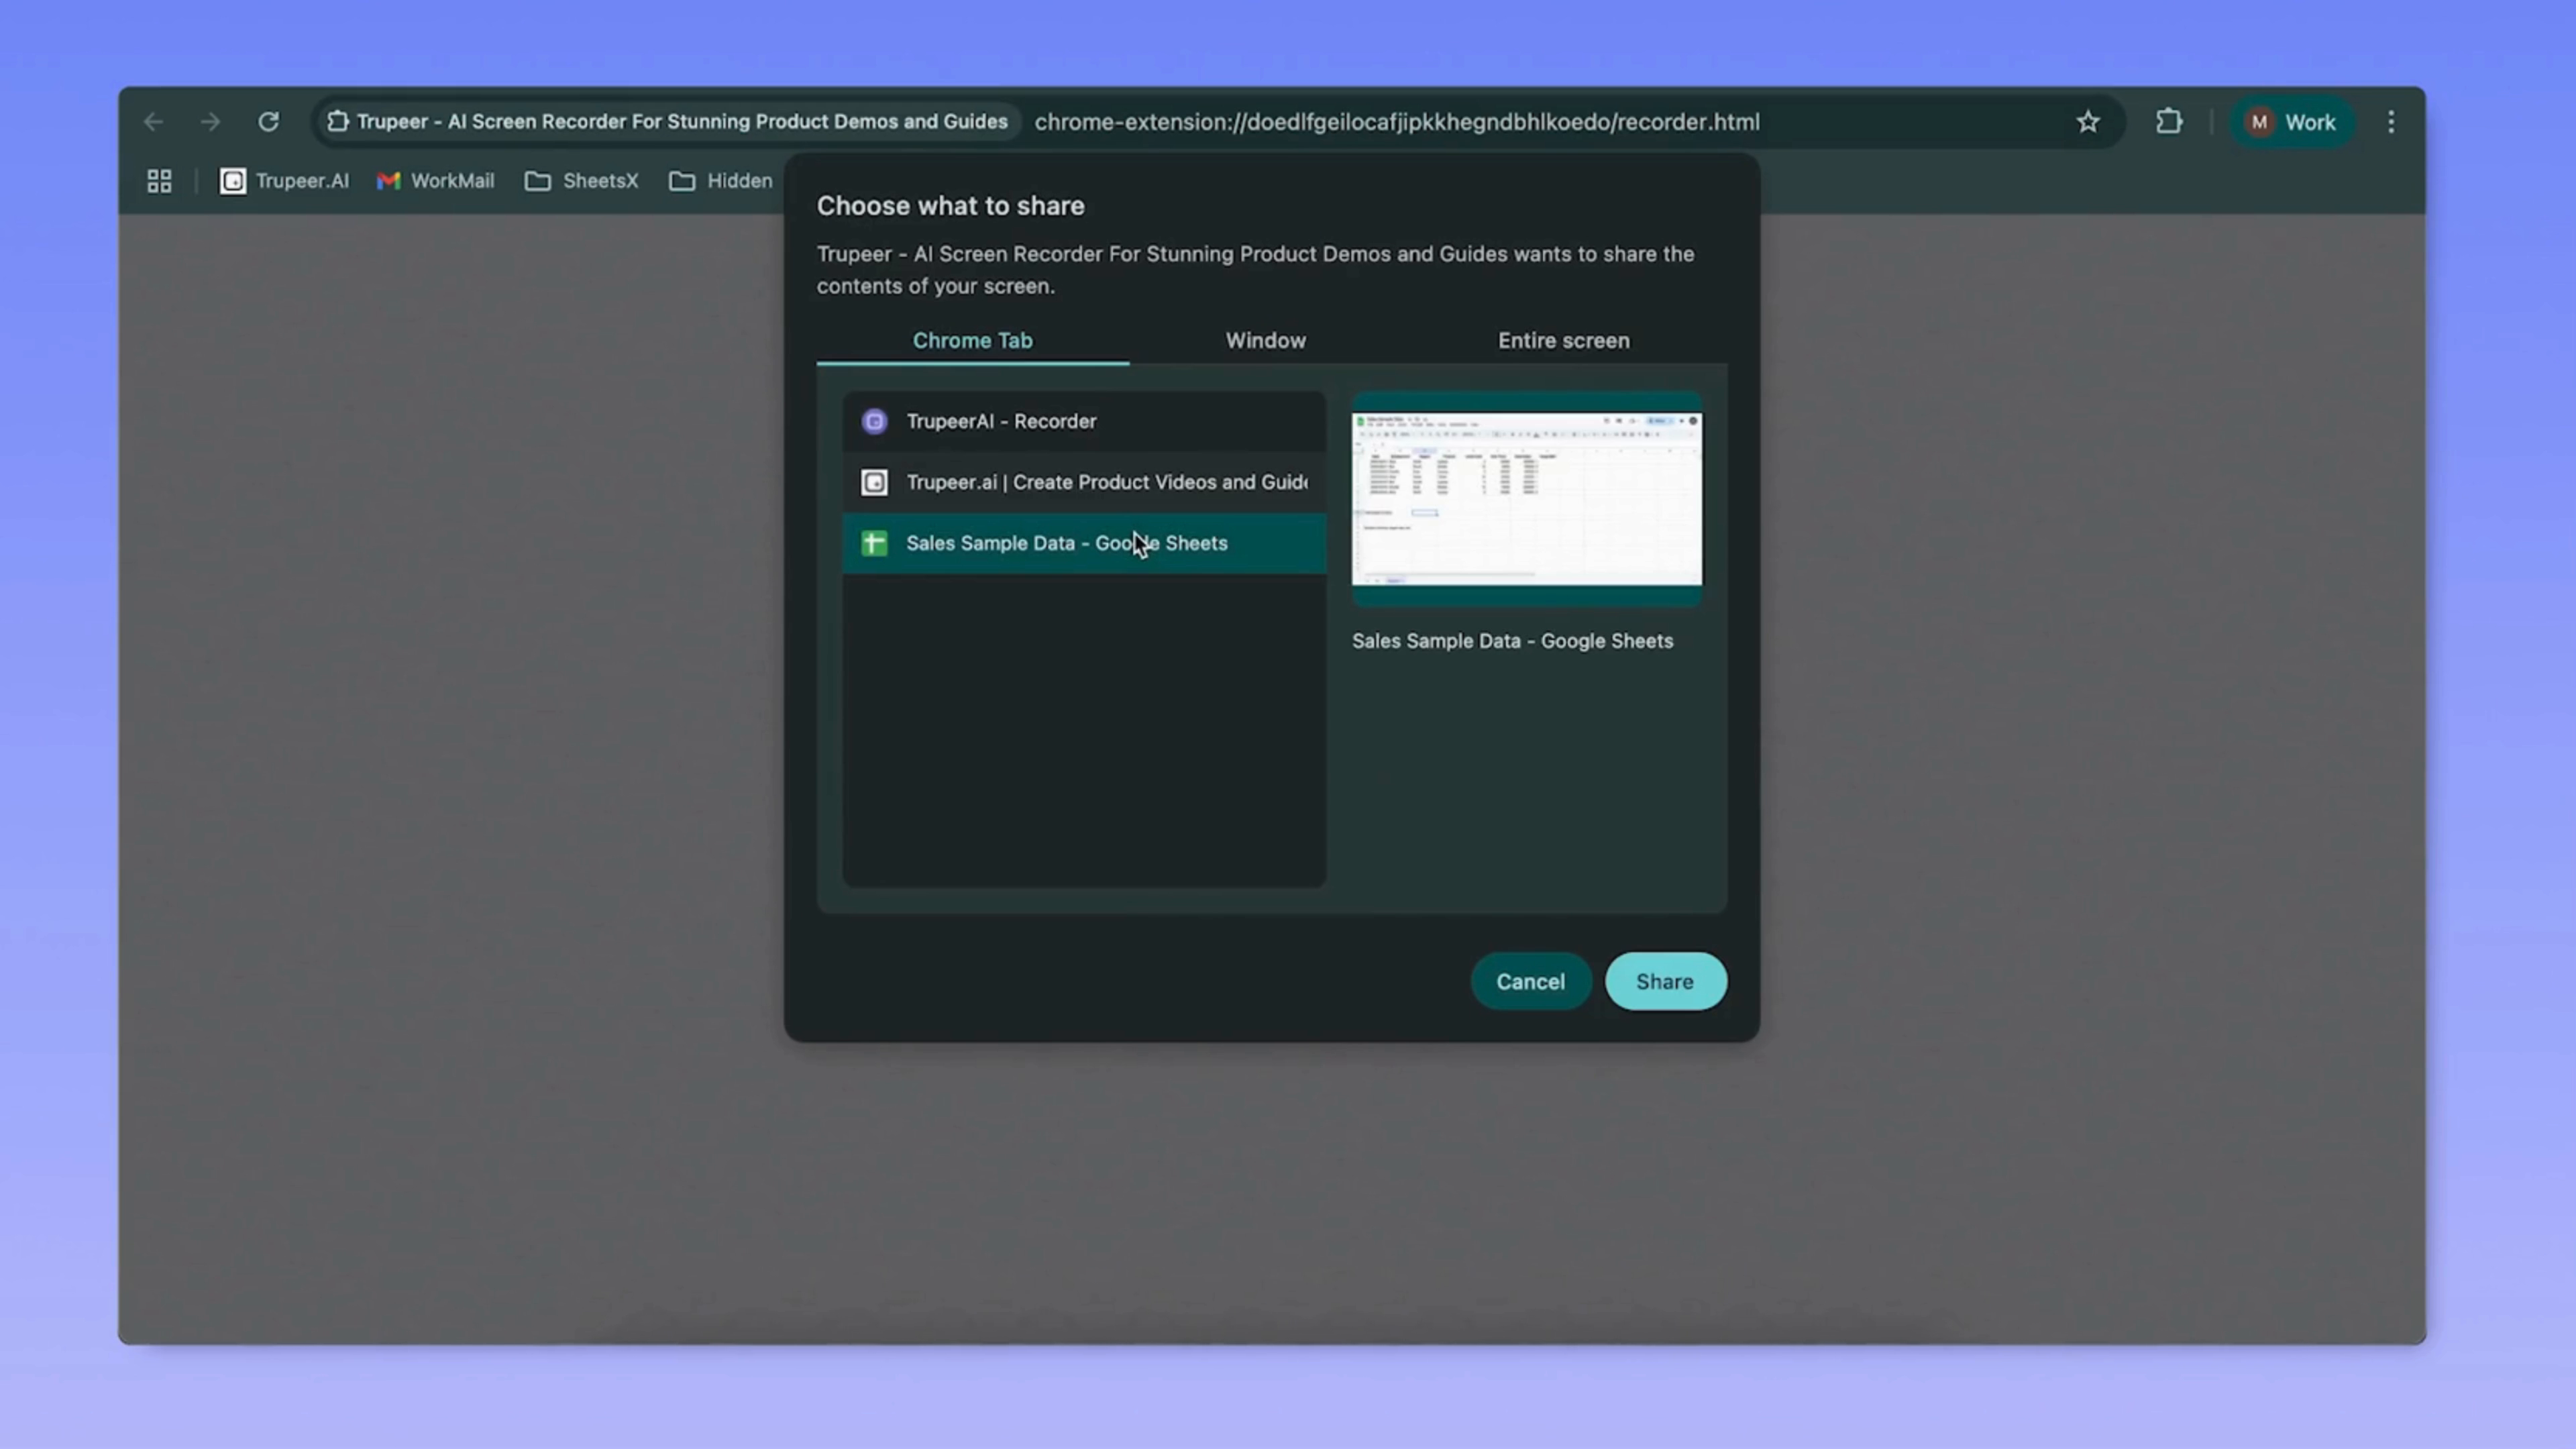Reload the current page
Viewport: 2576px width, 1449px height.
click(268, 121)
